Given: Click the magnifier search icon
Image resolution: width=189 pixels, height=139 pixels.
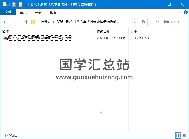Looking at the screenshot, I should [157, 22].
